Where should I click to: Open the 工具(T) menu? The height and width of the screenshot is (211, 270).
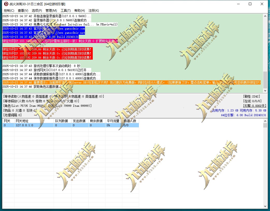pos(66,11)
